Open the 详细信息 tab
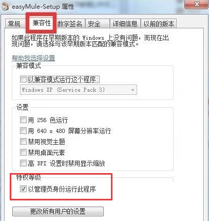Image resolution: width=209 pixels, height=221 pixels. 125,24
